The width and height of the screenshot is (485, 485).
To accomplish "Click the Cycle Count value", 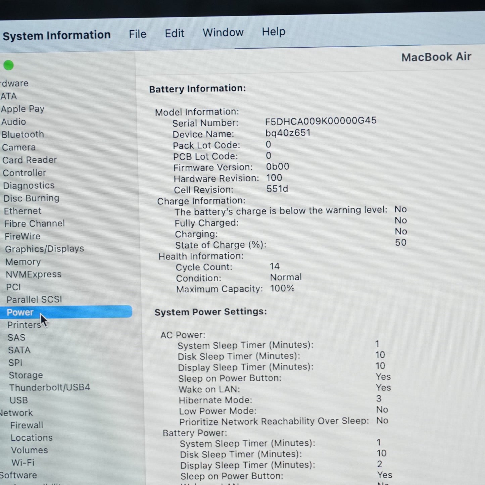I will [275, 266].
